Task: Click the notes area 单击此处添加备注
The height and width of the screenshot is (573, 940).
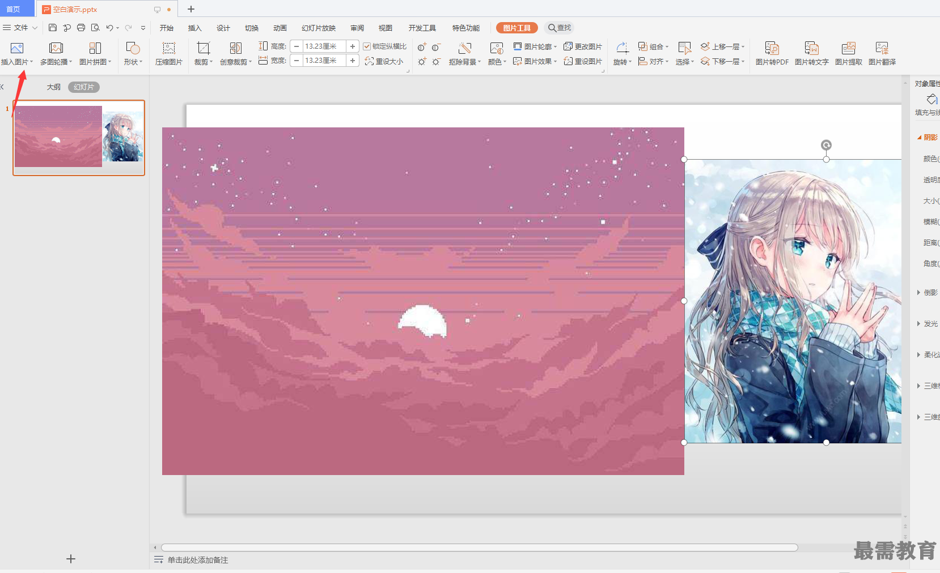Action: [198, 560]
